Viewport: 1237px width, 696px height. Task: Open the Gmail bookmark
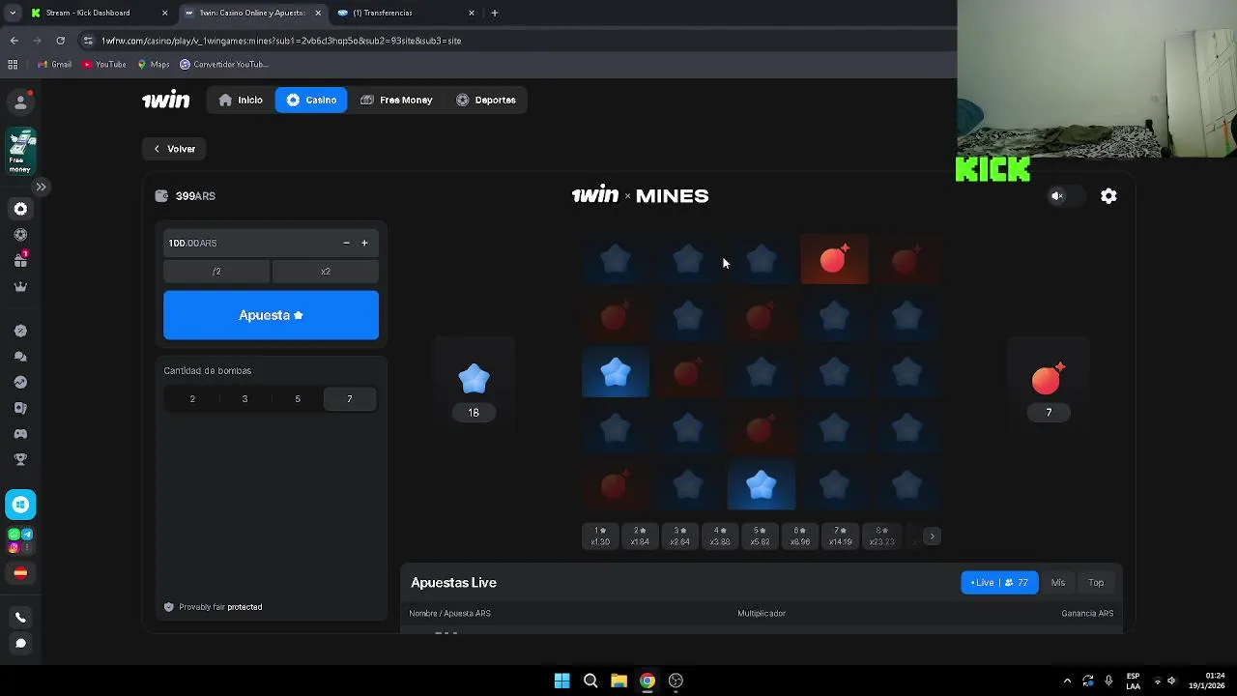(54, 65)
